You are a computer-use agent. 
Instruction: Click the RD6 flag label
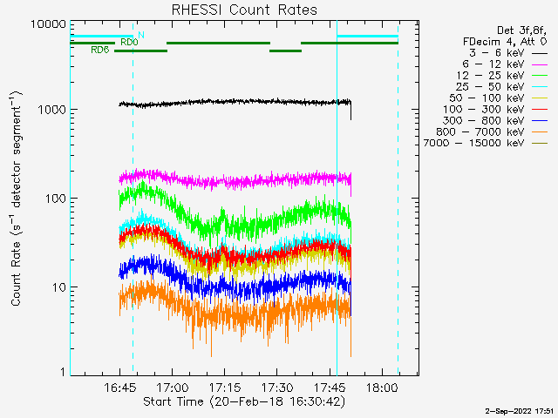[x=100, y=50]
